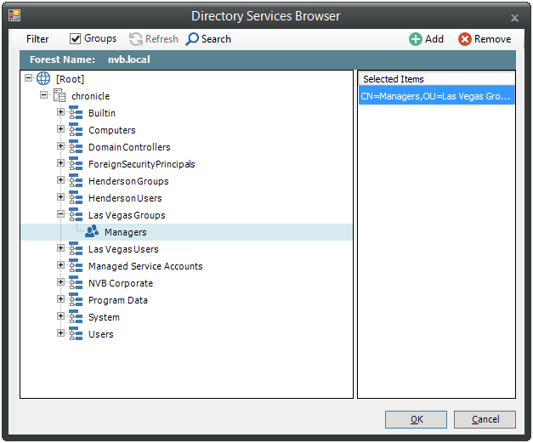Open the Filter menu
The height and width of the screenshot is (443, 533).
(37, 39)
